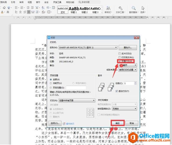Apply bullet list formatting
172x145 pixels.
tap(16, 8)
